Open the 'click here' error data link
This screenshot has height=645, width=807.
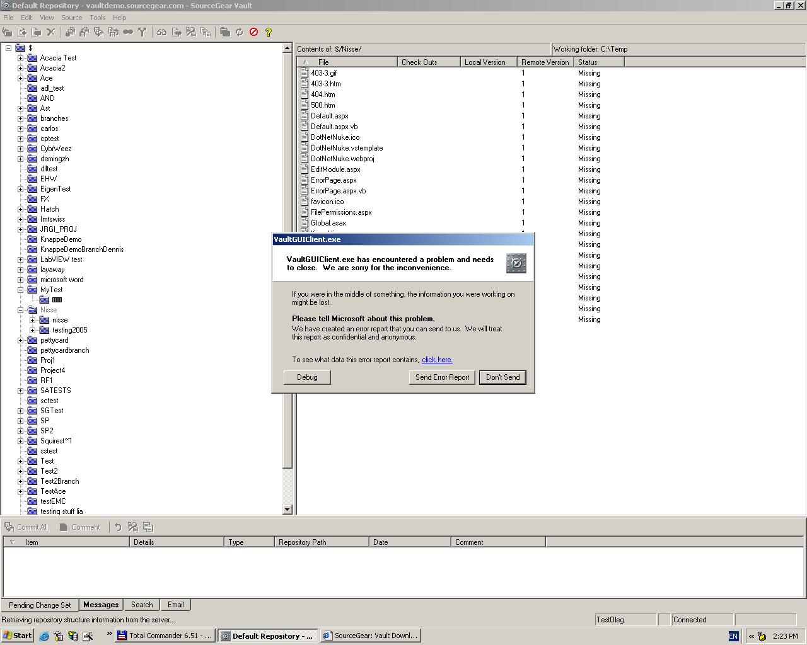tap(437, 360)
